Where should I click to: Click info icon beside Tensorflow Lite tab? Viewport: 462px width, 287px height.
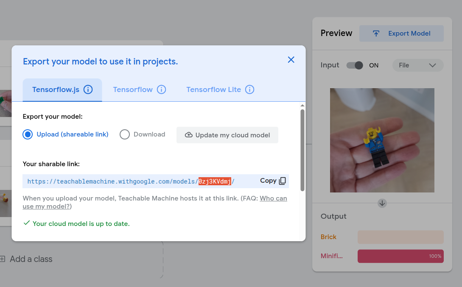249,89
